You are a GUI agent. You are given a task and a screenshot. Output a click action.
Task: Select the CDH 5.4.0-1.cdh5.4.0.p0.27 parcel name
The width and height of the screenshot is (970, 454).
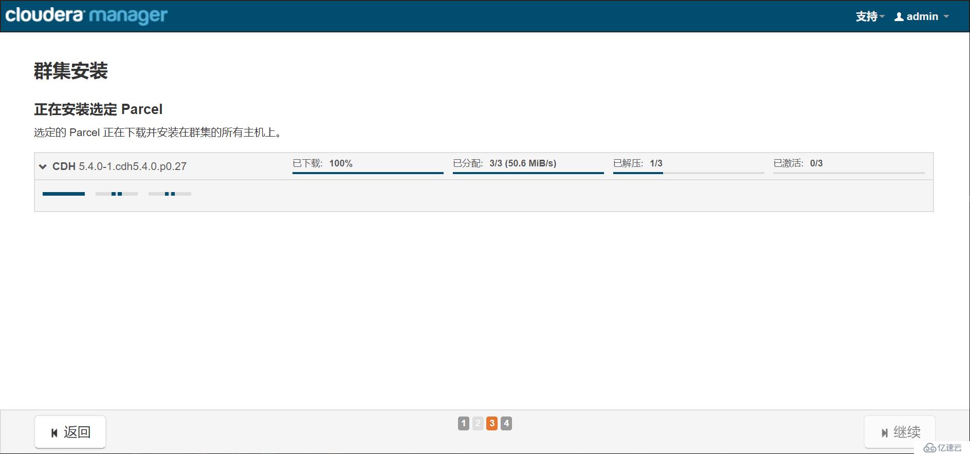119,166
